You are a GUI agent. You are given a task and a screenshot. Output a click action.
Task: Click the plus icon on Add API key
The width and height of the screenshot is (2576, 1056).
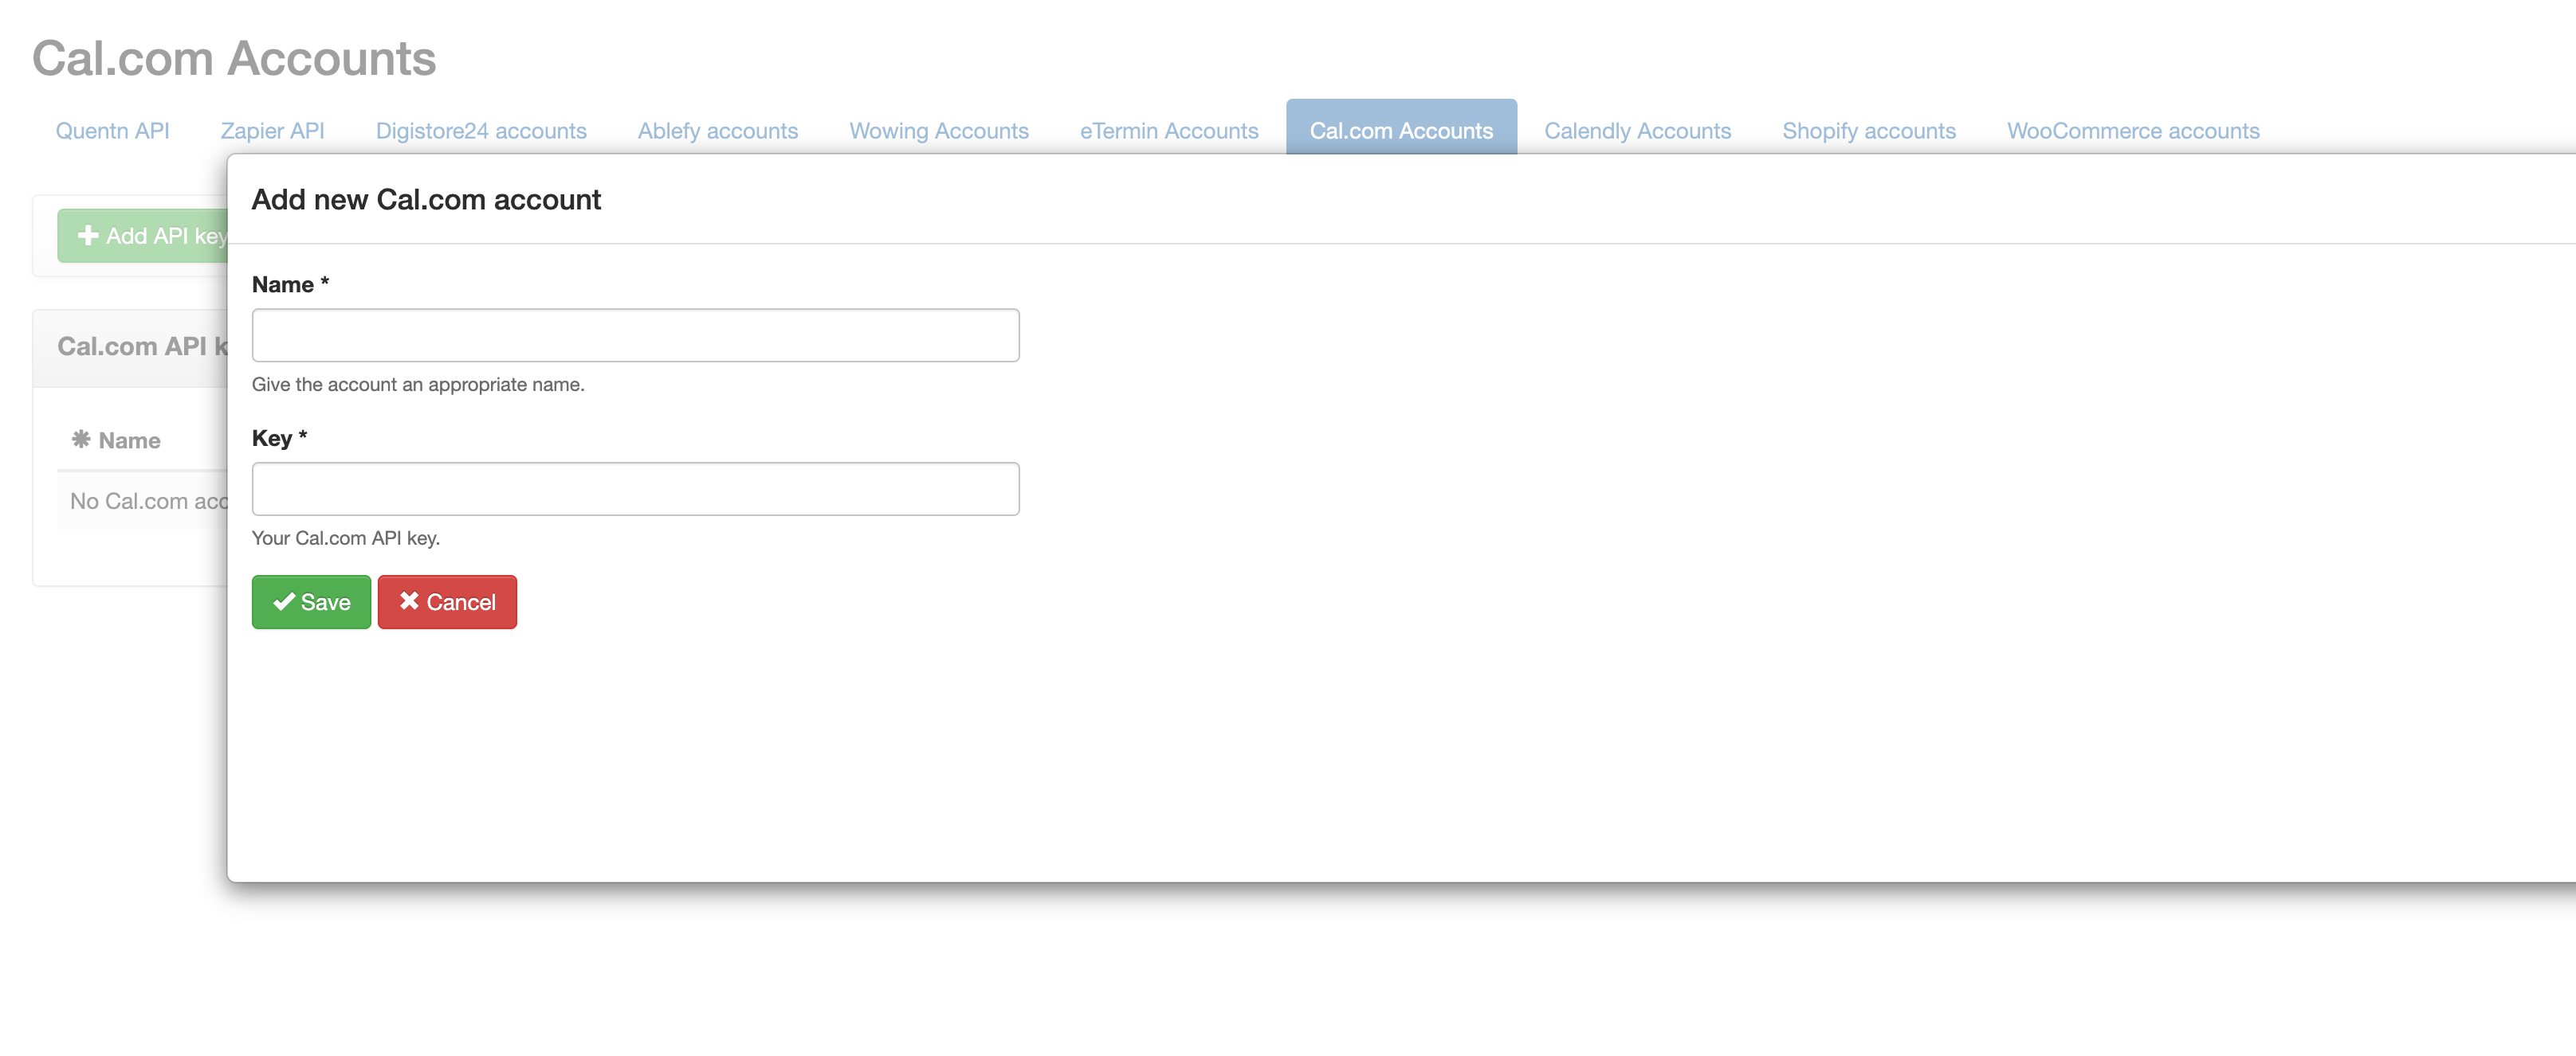(88, 236)
